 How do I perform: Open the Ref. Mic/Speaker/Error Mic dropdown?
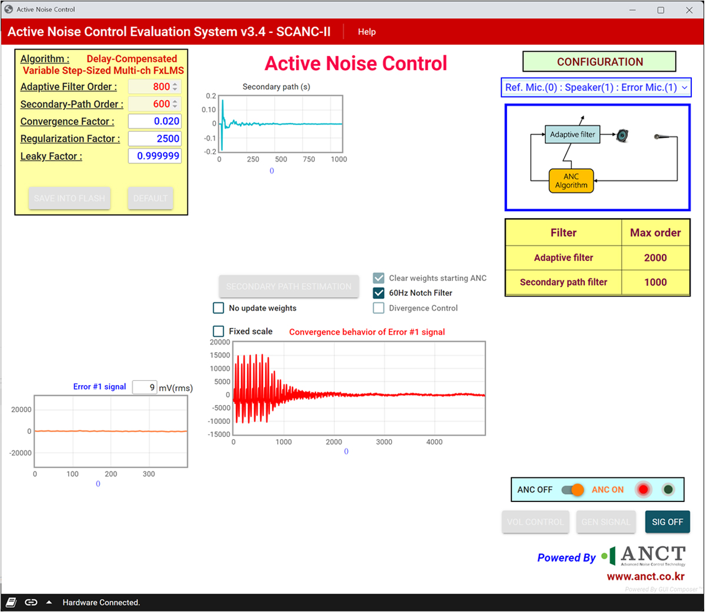pyautogui.click(x=595, y=88)
